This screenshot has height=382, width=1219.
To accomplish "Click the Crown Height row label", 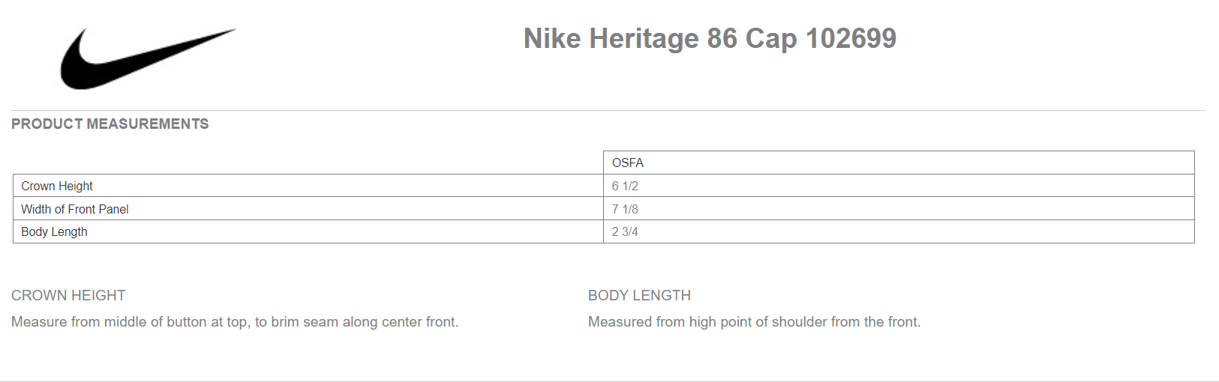I will [x=57, y=186].
